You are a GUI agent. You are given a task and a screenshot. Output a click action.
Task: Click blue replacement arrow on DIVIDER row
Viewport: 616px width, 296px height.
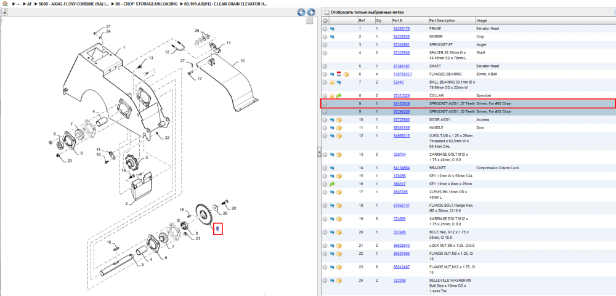332,36
